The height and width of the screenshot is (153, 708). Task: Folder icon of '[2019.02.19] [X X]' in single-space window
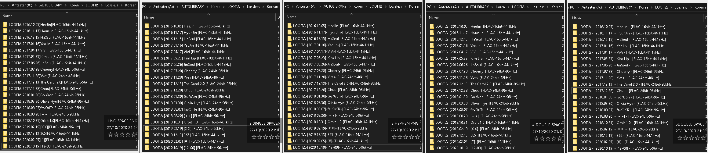pos(147,129)
